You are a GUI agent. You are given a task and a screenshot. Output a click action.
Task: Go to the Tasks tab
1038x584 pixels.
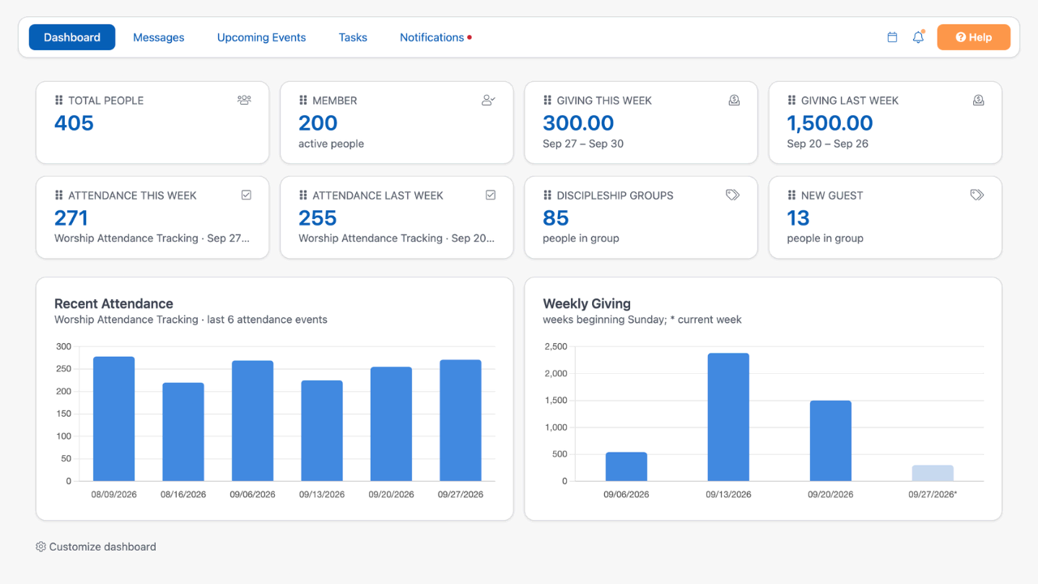tap(353, 37)
